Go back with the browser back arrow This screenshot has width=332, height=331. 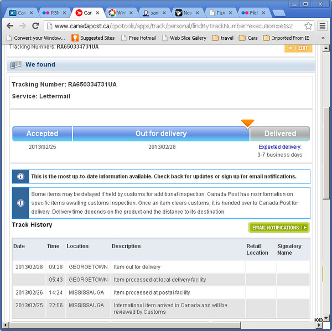(x=10, y=26)
